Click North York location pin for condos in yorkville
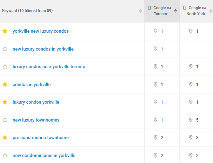The image size is (213, 163). point(191,84)
